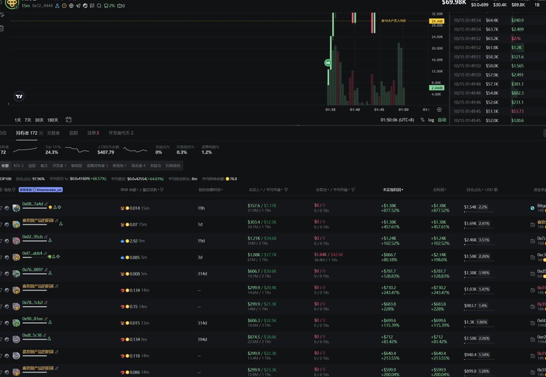Click the orange warning info icon

pos(64,6)
